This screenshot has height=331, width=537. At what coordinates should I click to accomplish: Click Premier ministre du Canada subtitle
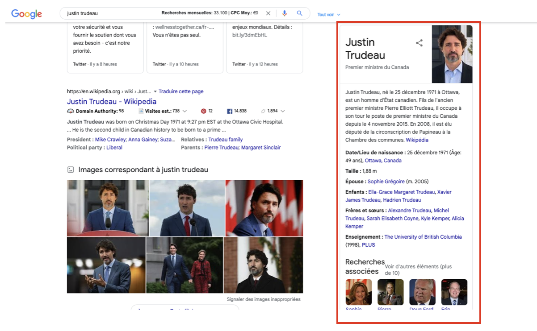(377, 67)
